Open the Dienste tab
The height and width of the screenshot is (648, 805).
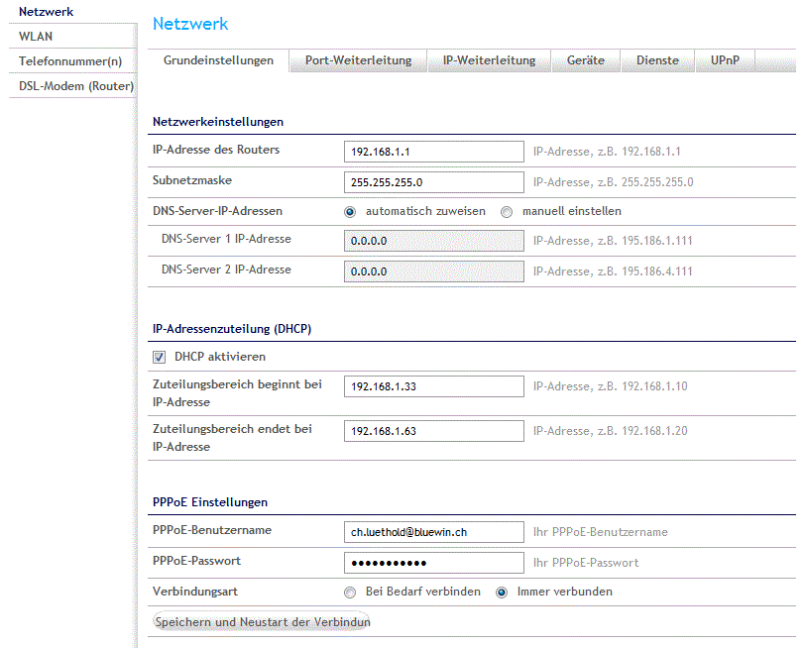(657, 60)
